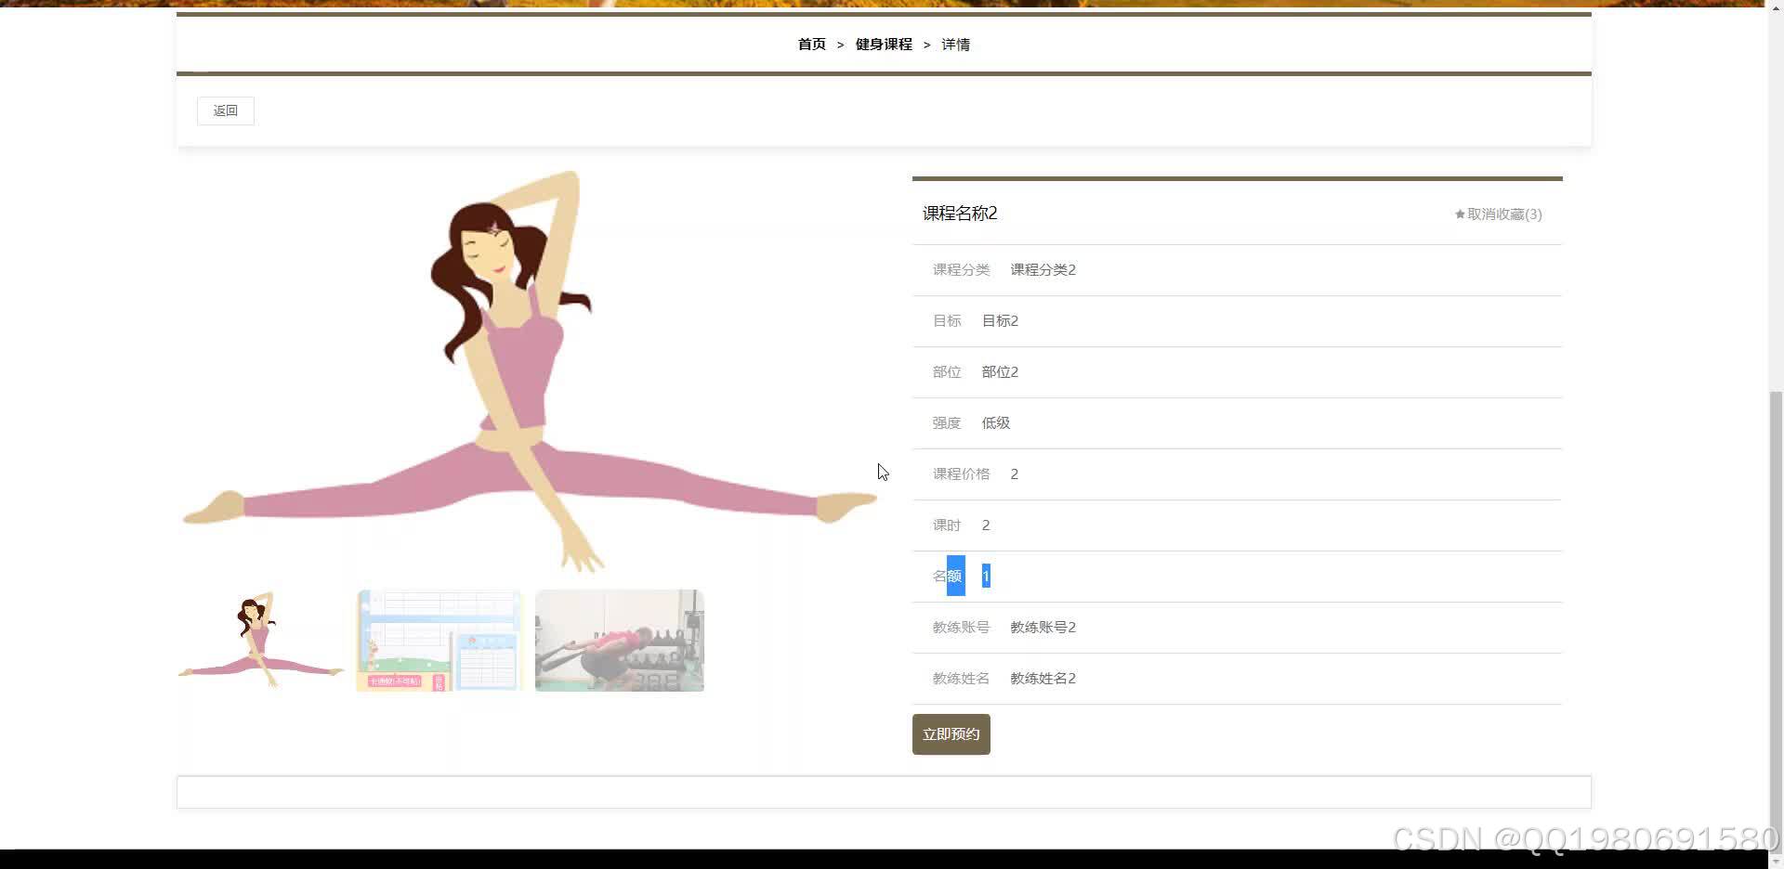Select the yoga pose thumbnail
This screenshot has width=1784, height=869.
click(x=261, y=640)
